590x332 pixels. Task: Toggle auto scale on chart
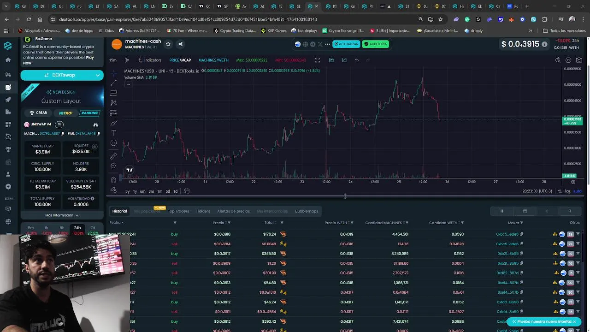pos(577,191)
